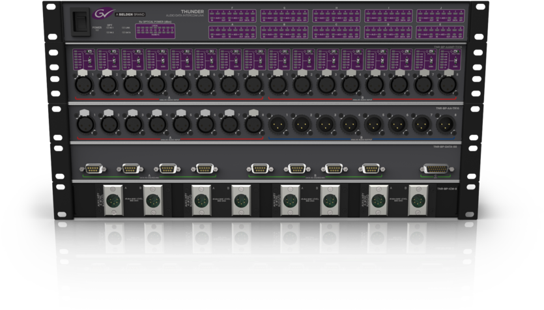
Task: Click fourth DB9 connector in data group B
Action: [371, 169]
